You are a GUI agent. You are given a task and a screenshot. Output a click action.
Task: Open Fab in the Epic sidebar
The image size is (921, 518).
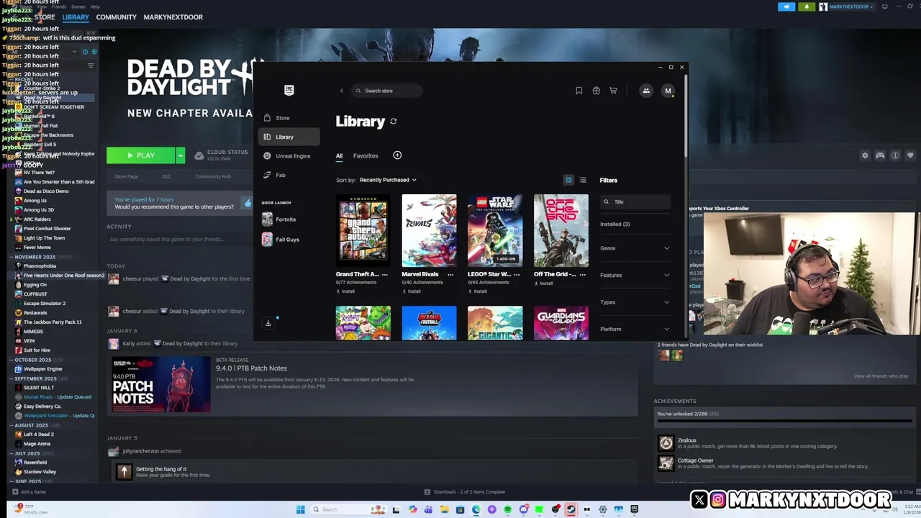coord(289,175)
